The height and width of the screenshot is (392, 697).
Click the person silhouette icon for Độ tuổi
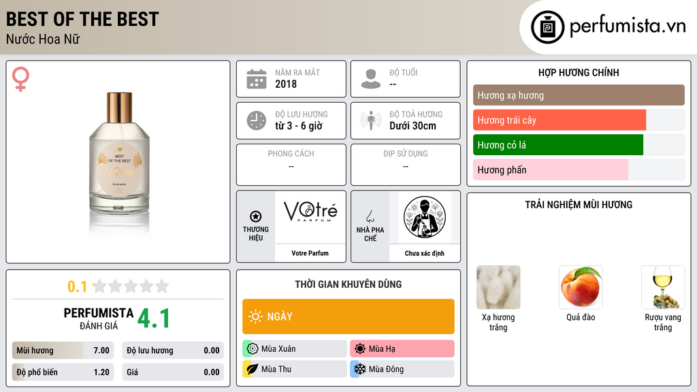pyautogui.click(x=371, y=79)
